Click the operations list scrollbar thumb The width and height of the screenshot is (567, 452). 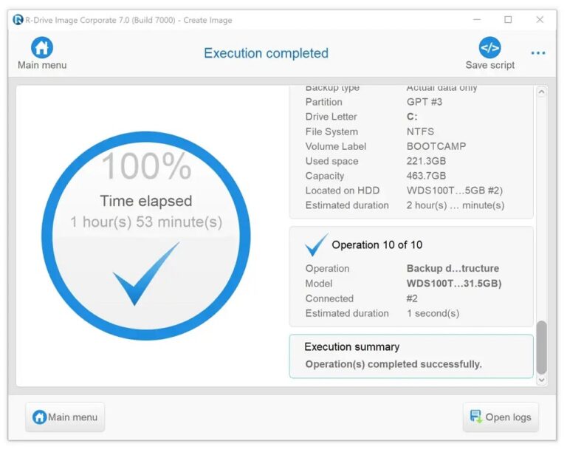pyautogui.click(x=542, y=347)
